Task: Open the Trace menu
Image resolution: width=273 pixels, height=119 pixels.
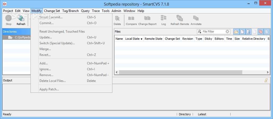Action: click(x=96, y=11)
